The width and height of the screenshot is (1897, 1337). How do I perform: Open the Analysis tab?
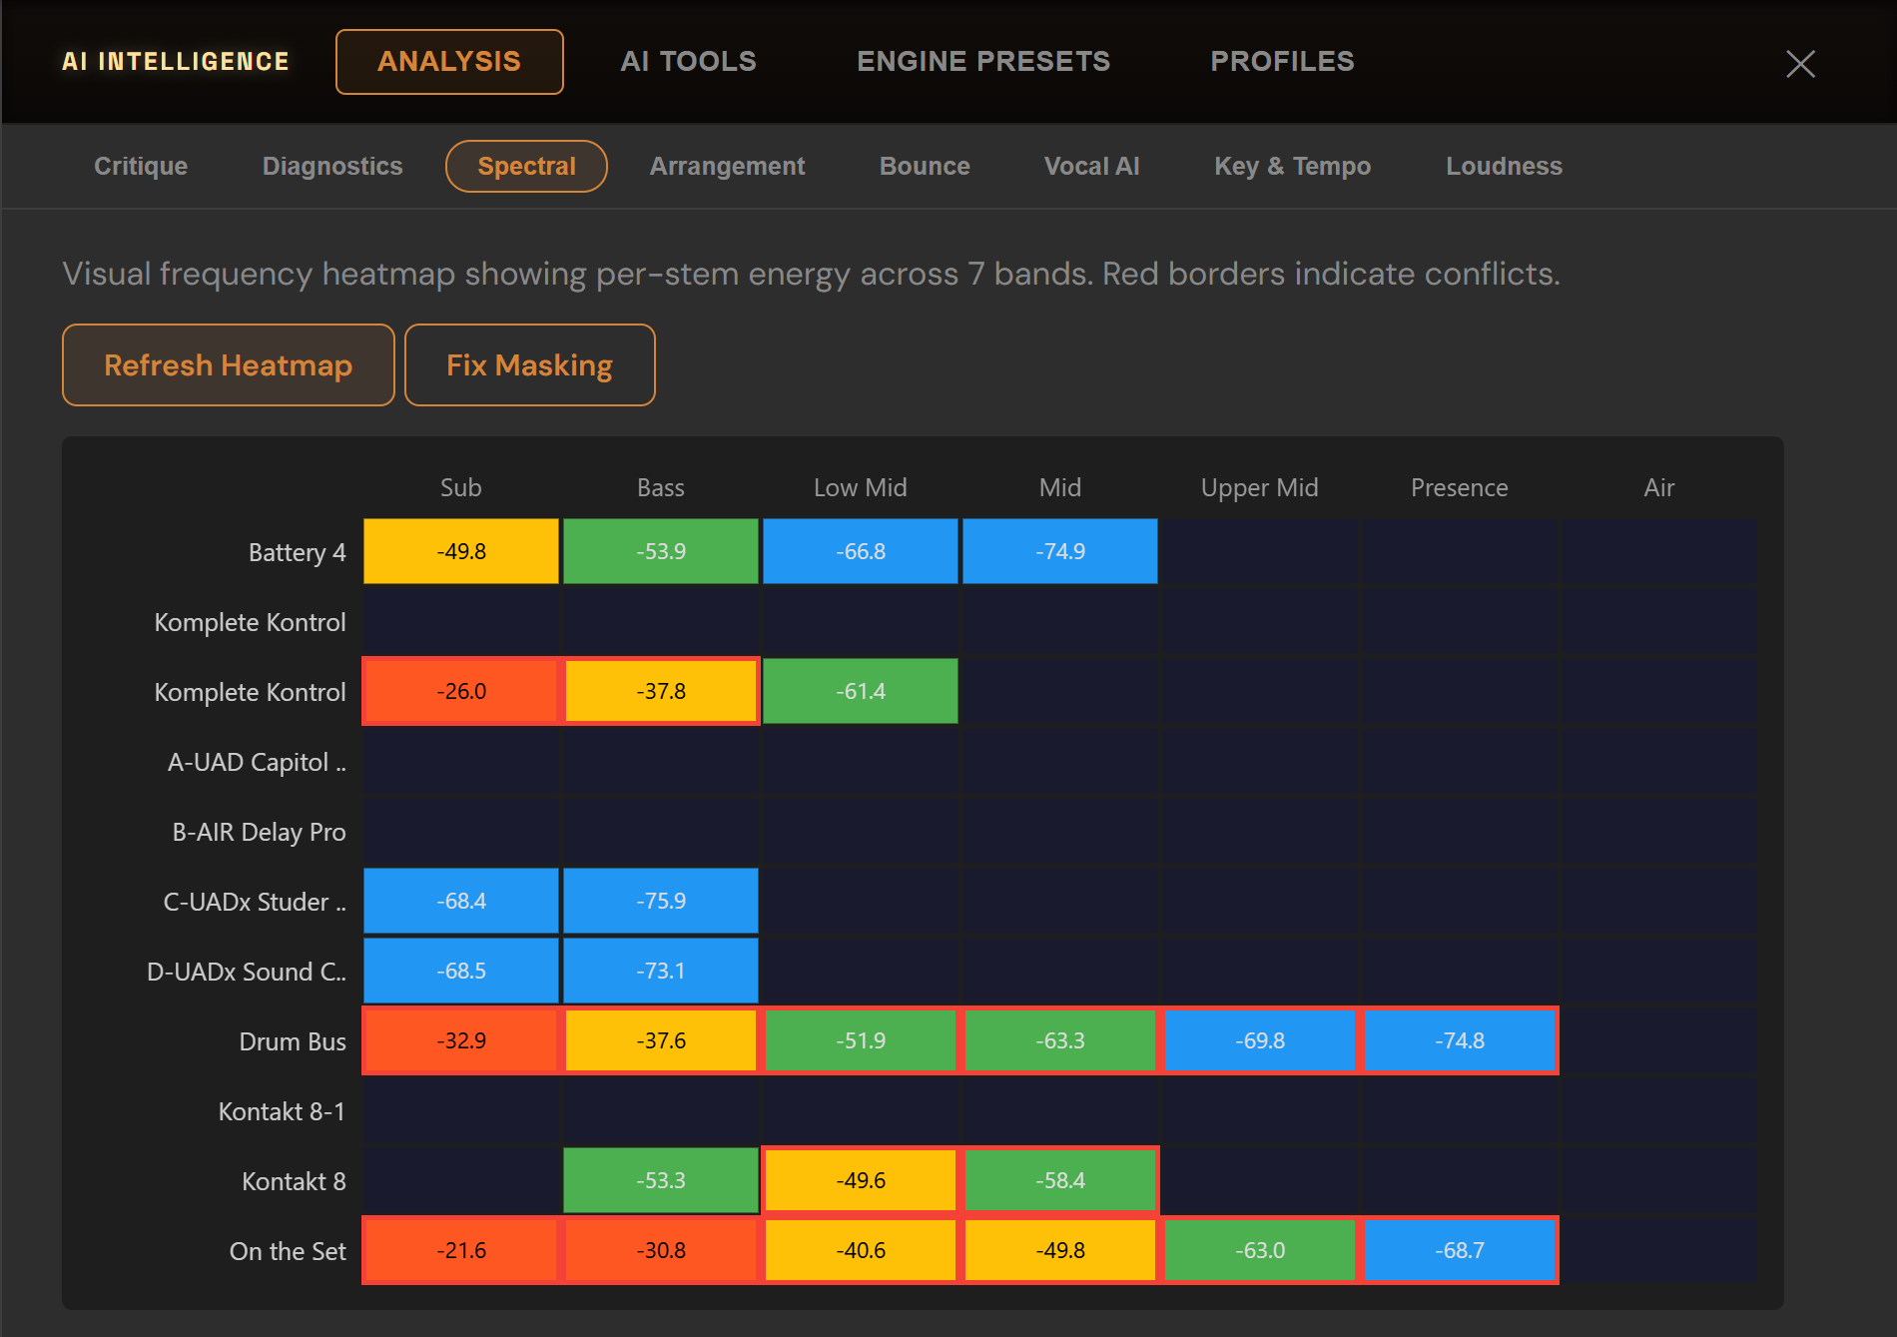(449, 62)
